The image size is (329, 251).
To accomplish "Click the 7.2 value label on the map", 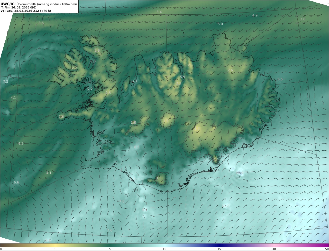I will click(x=6, y=82).
